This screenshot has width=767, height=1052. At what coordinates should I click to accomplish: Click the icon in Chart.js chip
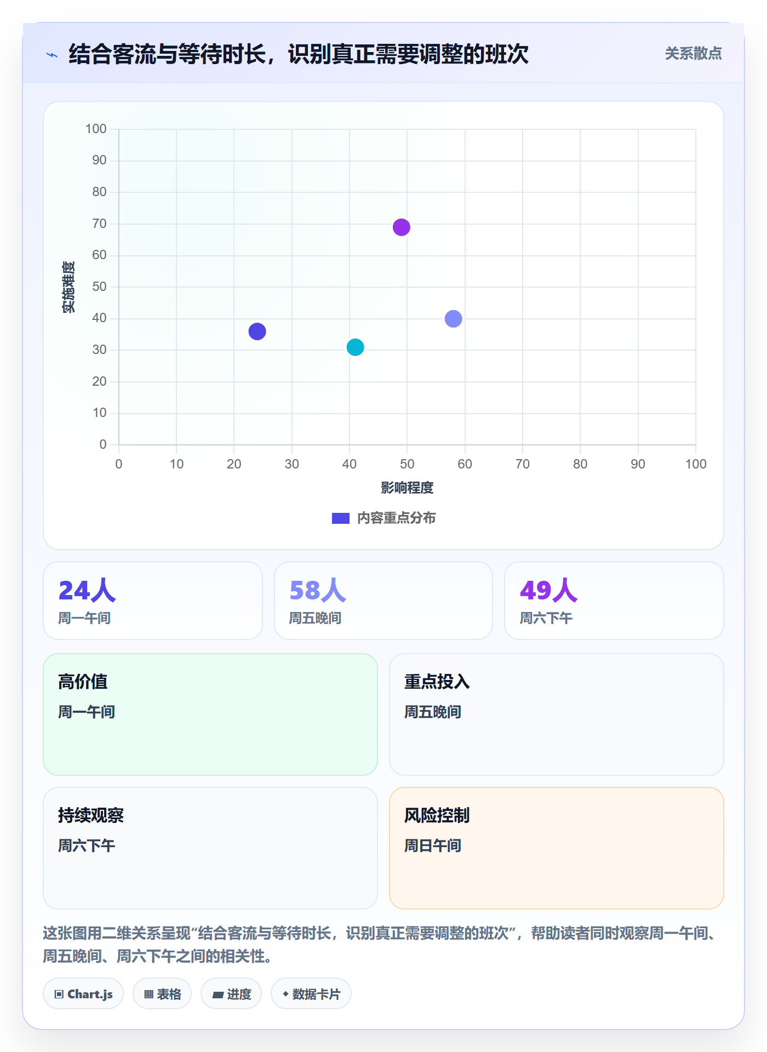tap(59, 994)
